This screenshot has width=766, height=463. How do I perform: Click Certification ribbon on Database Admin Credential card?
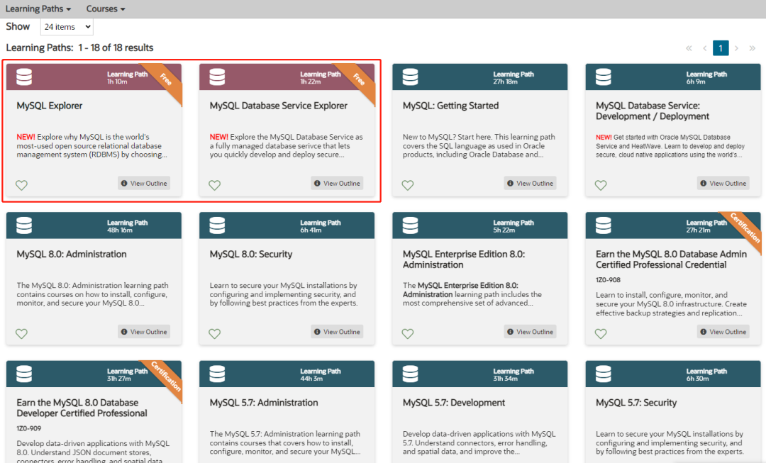[745, 228]
